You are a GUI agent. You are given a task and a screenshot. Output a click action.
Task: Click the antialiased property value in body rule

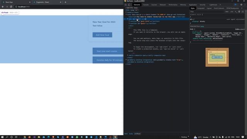click(x=218, y=39)
